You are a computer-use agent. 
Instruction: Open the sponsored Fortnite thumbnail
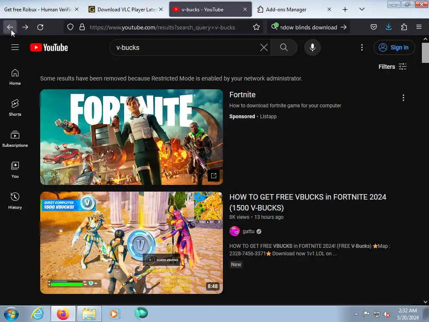point(131,137)
